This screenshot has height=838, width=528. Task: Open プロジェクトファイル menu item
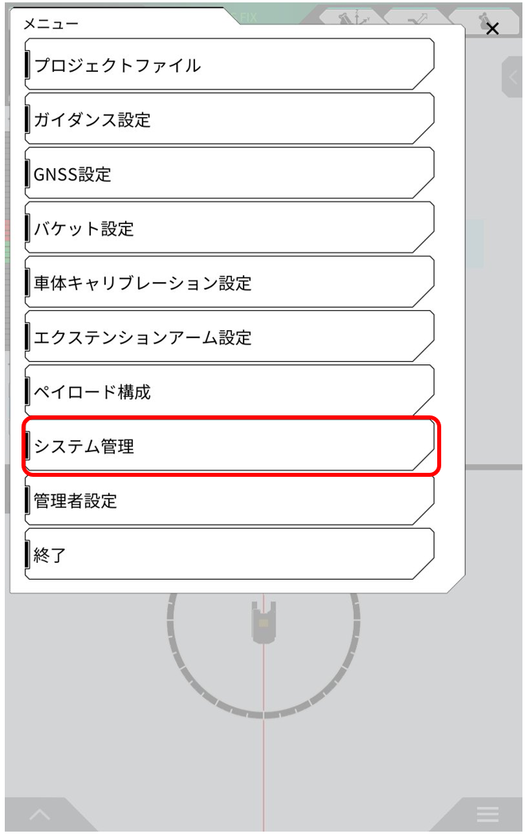click(229, 65)
